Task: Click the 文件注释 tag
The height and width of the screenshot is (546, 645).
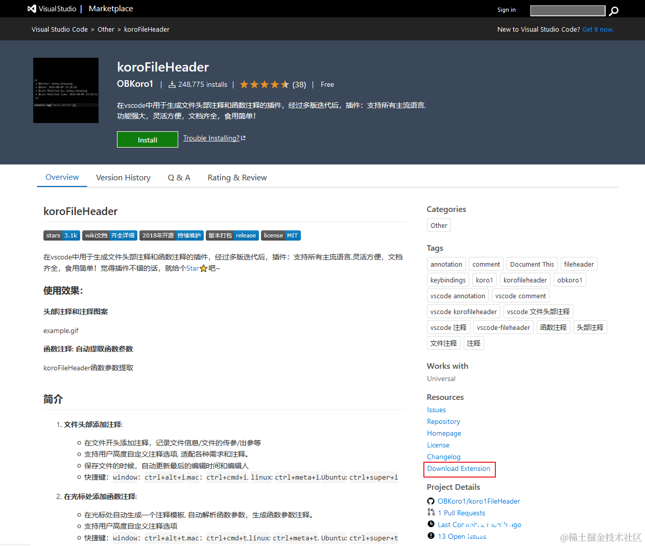Action: point(444,343)
